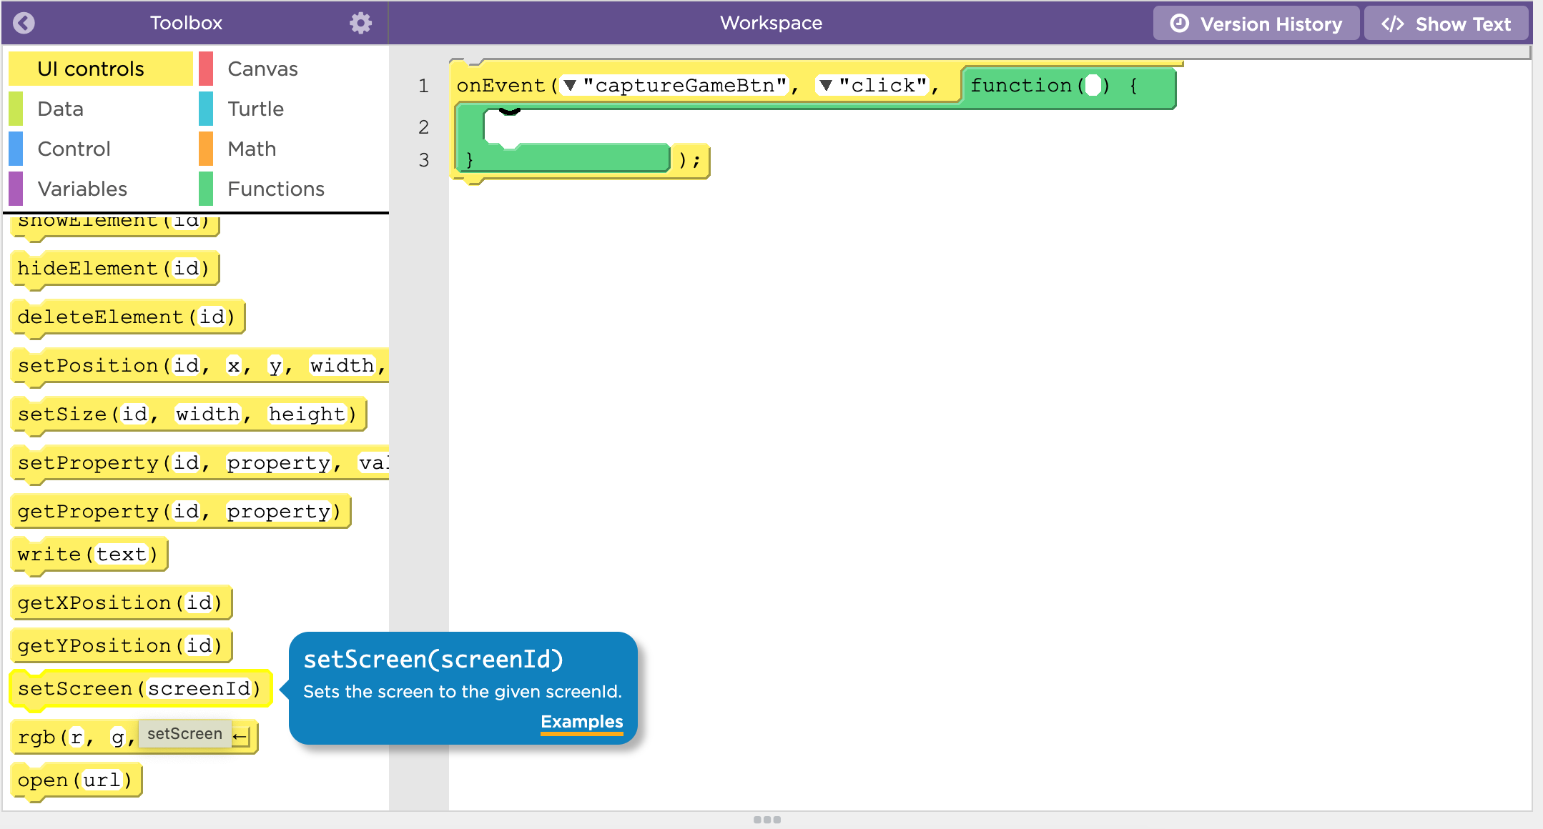Select the Functions tab
This screenshot has width=1543, height=829.
point(276,188)
